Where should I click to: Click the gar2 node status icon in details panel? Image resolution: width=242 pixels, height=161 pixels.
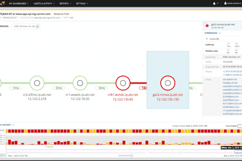pos(206,25)
